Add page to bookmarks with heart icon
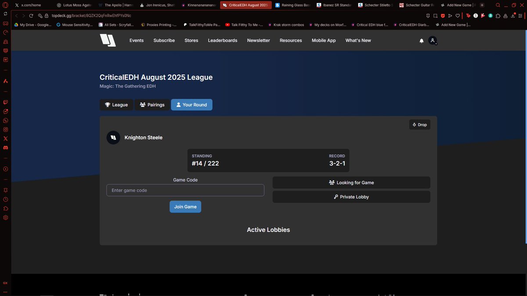This screenshot has width=527, height=296. click(458, 15)
